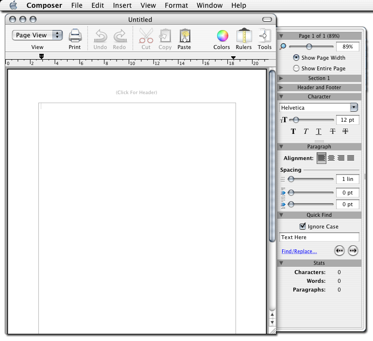Collapse the Character panel
Screen dimensions: 373x341
[281, 97]
